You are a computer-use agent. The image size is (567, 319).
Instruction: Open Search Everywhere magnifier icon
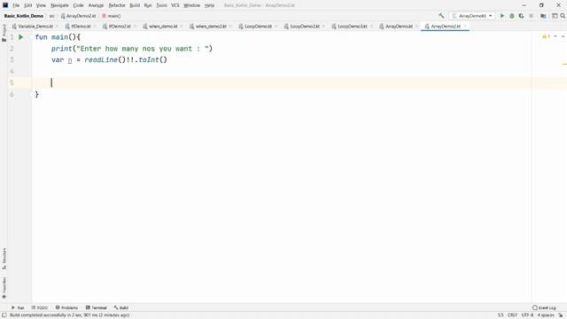[x=563, y=16]
